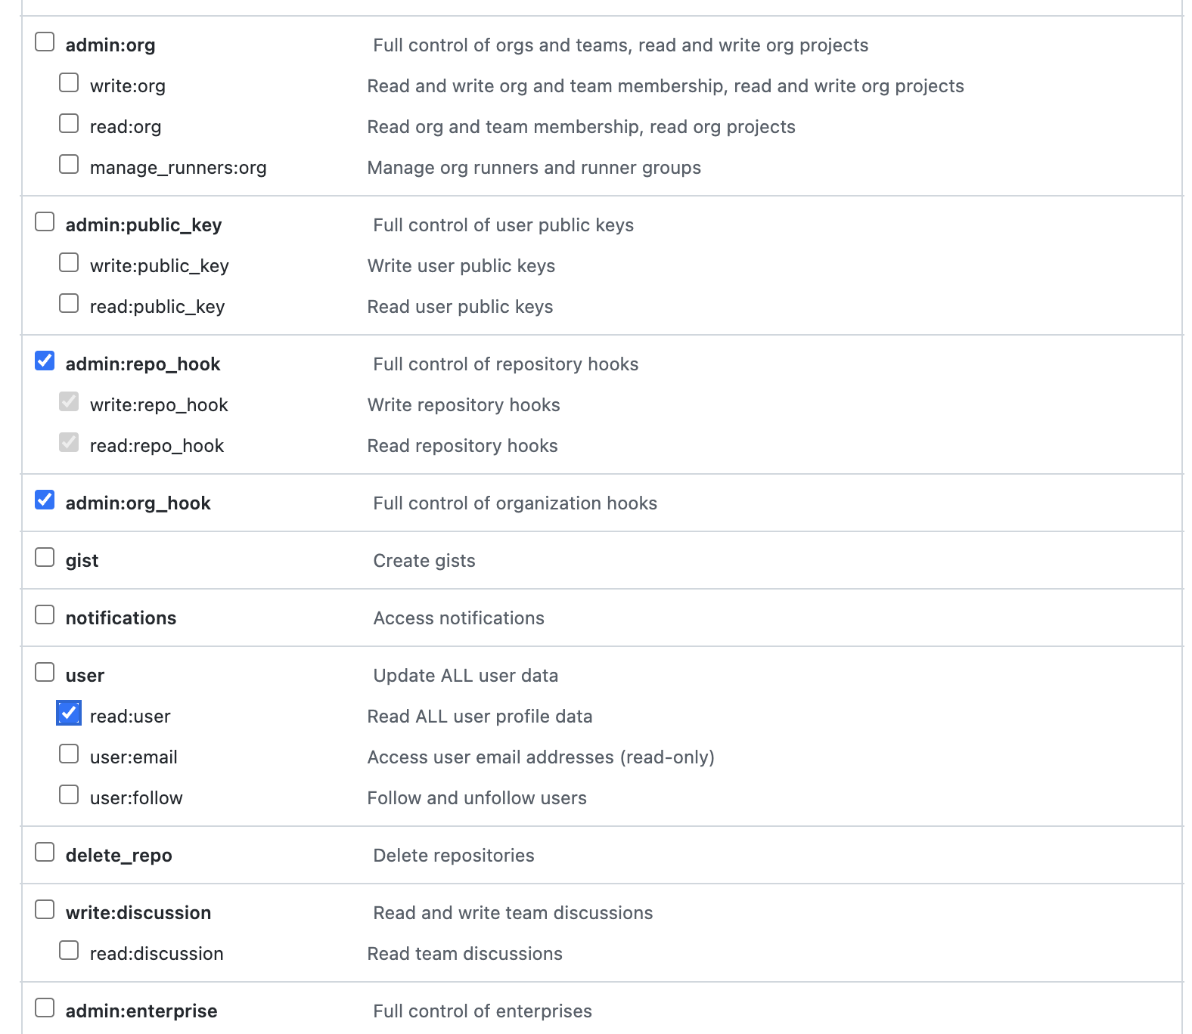Uncheck the admin:repo_hook scope
Viewport: 1192px width, 1034px height.
click(45, 361)
